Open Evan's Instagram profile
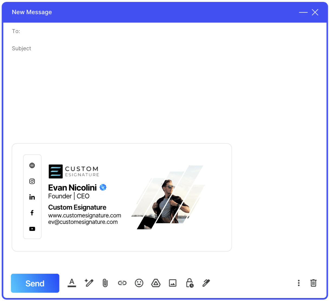The image size is (329, 301). click(x=32, y=181)
